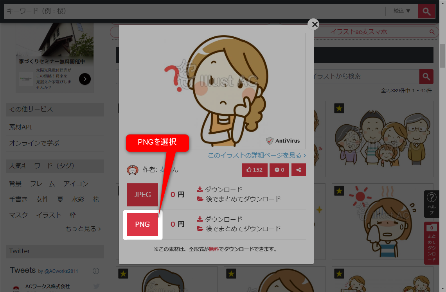Toggle the star favorite on the family illustration thumbnail
The image size is (446, 292).
[339, 109]
